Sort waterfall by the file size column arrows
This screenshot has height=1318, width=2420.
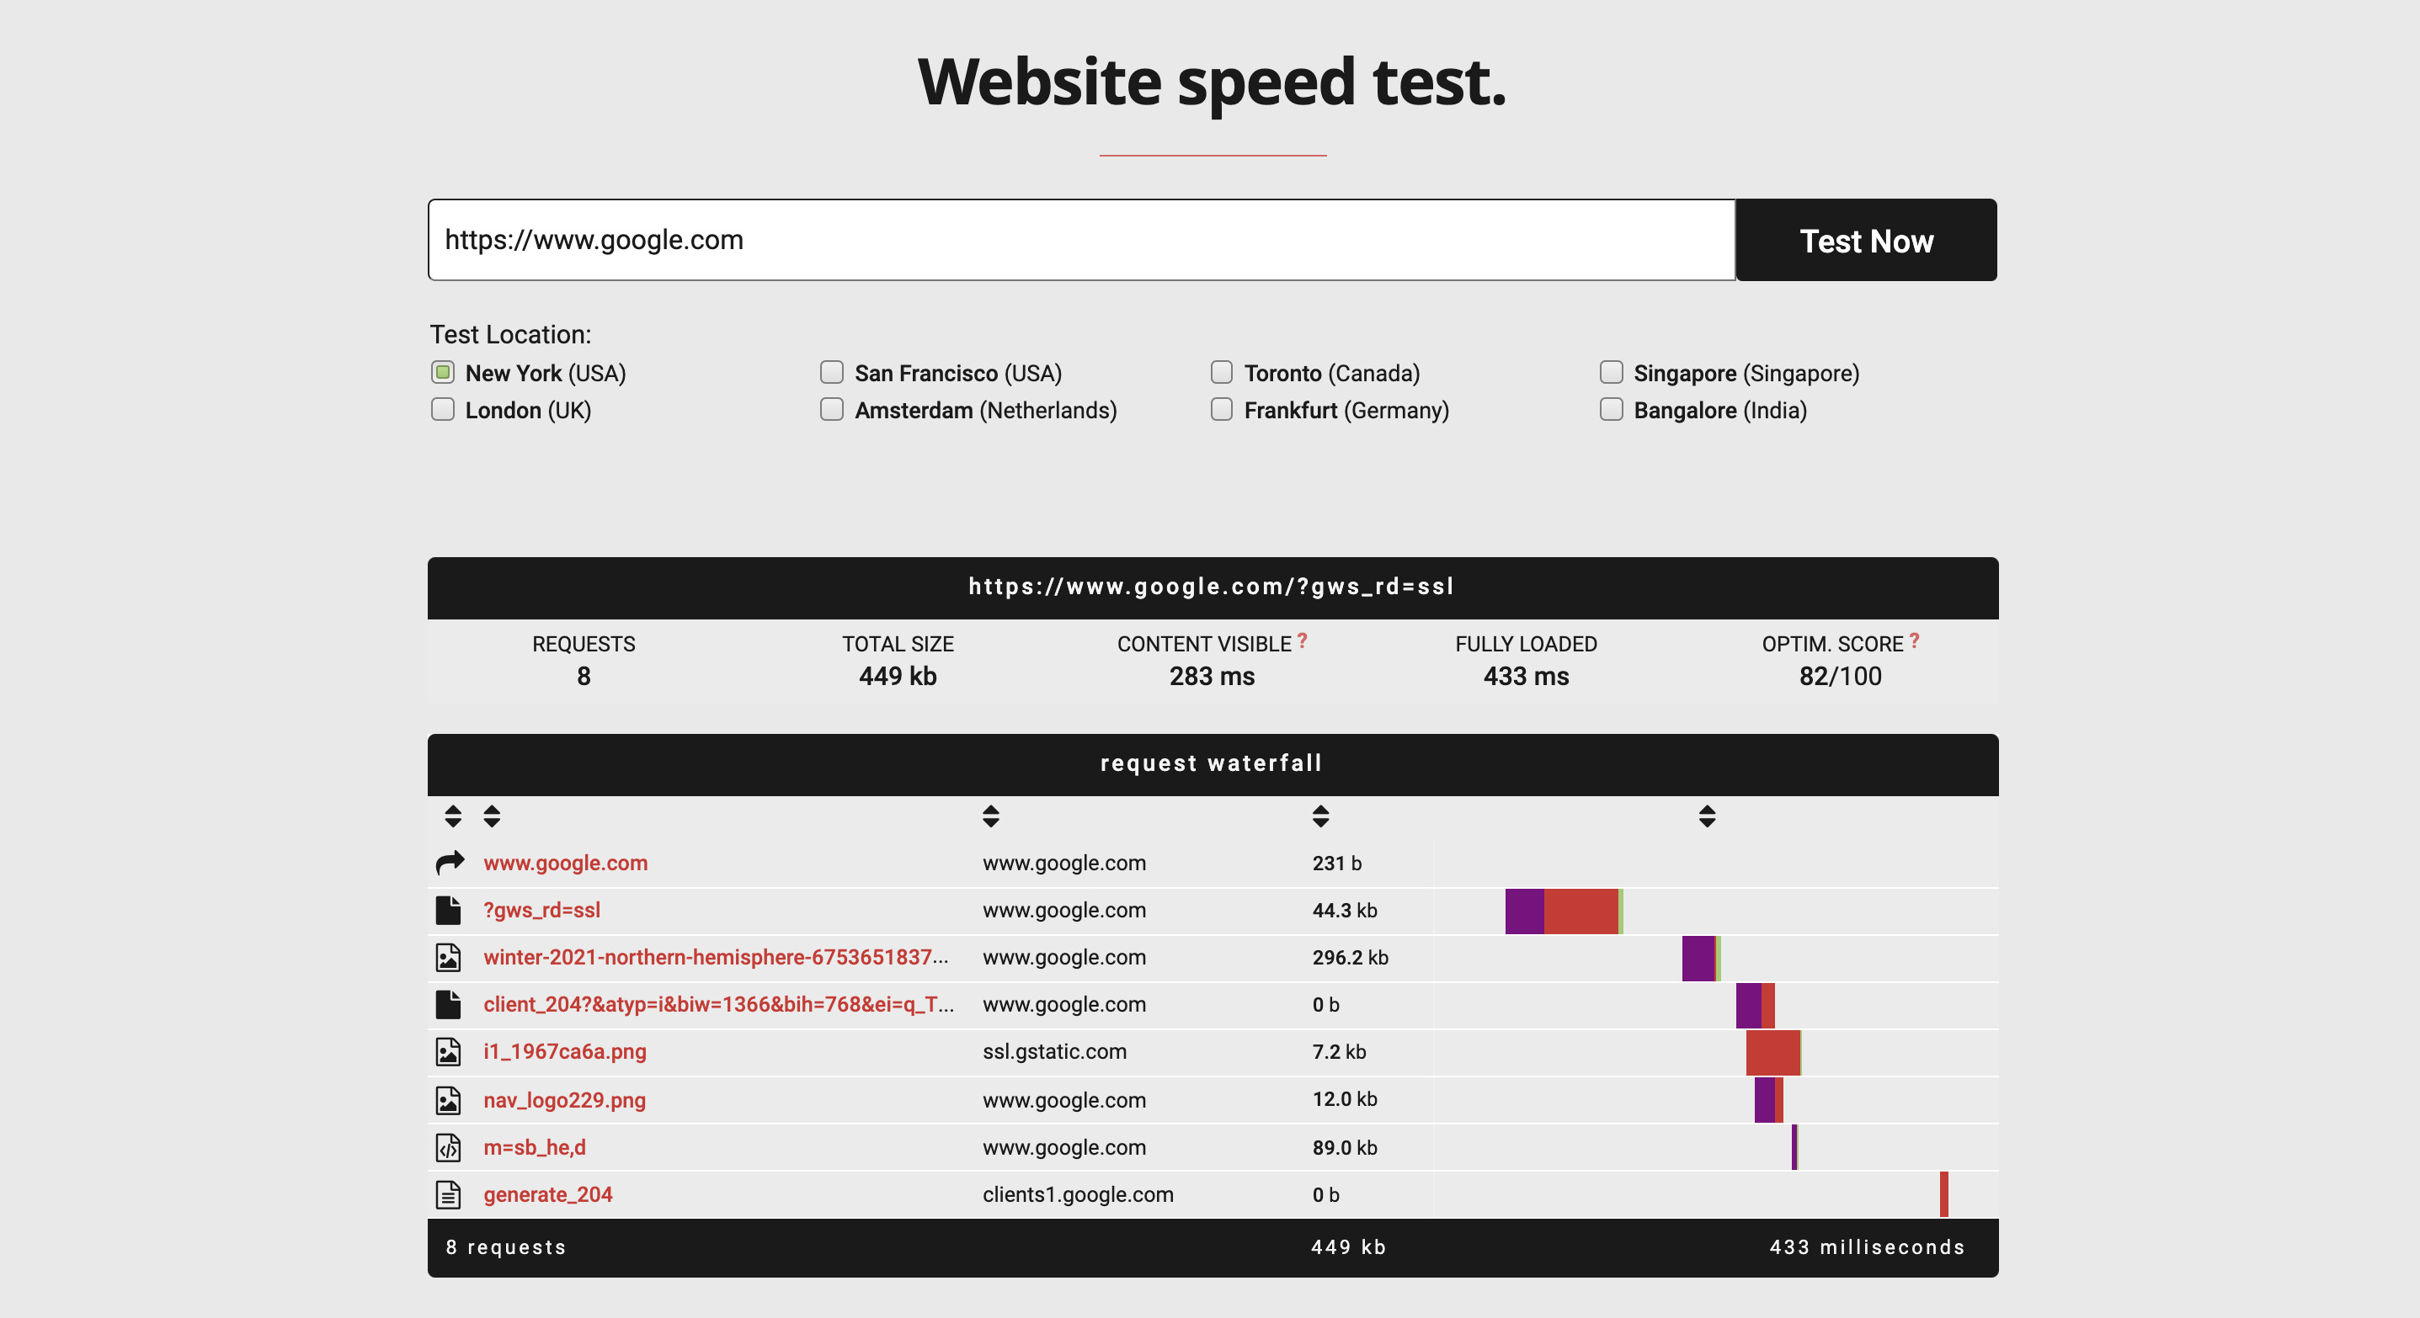[x=1320, y=816]
